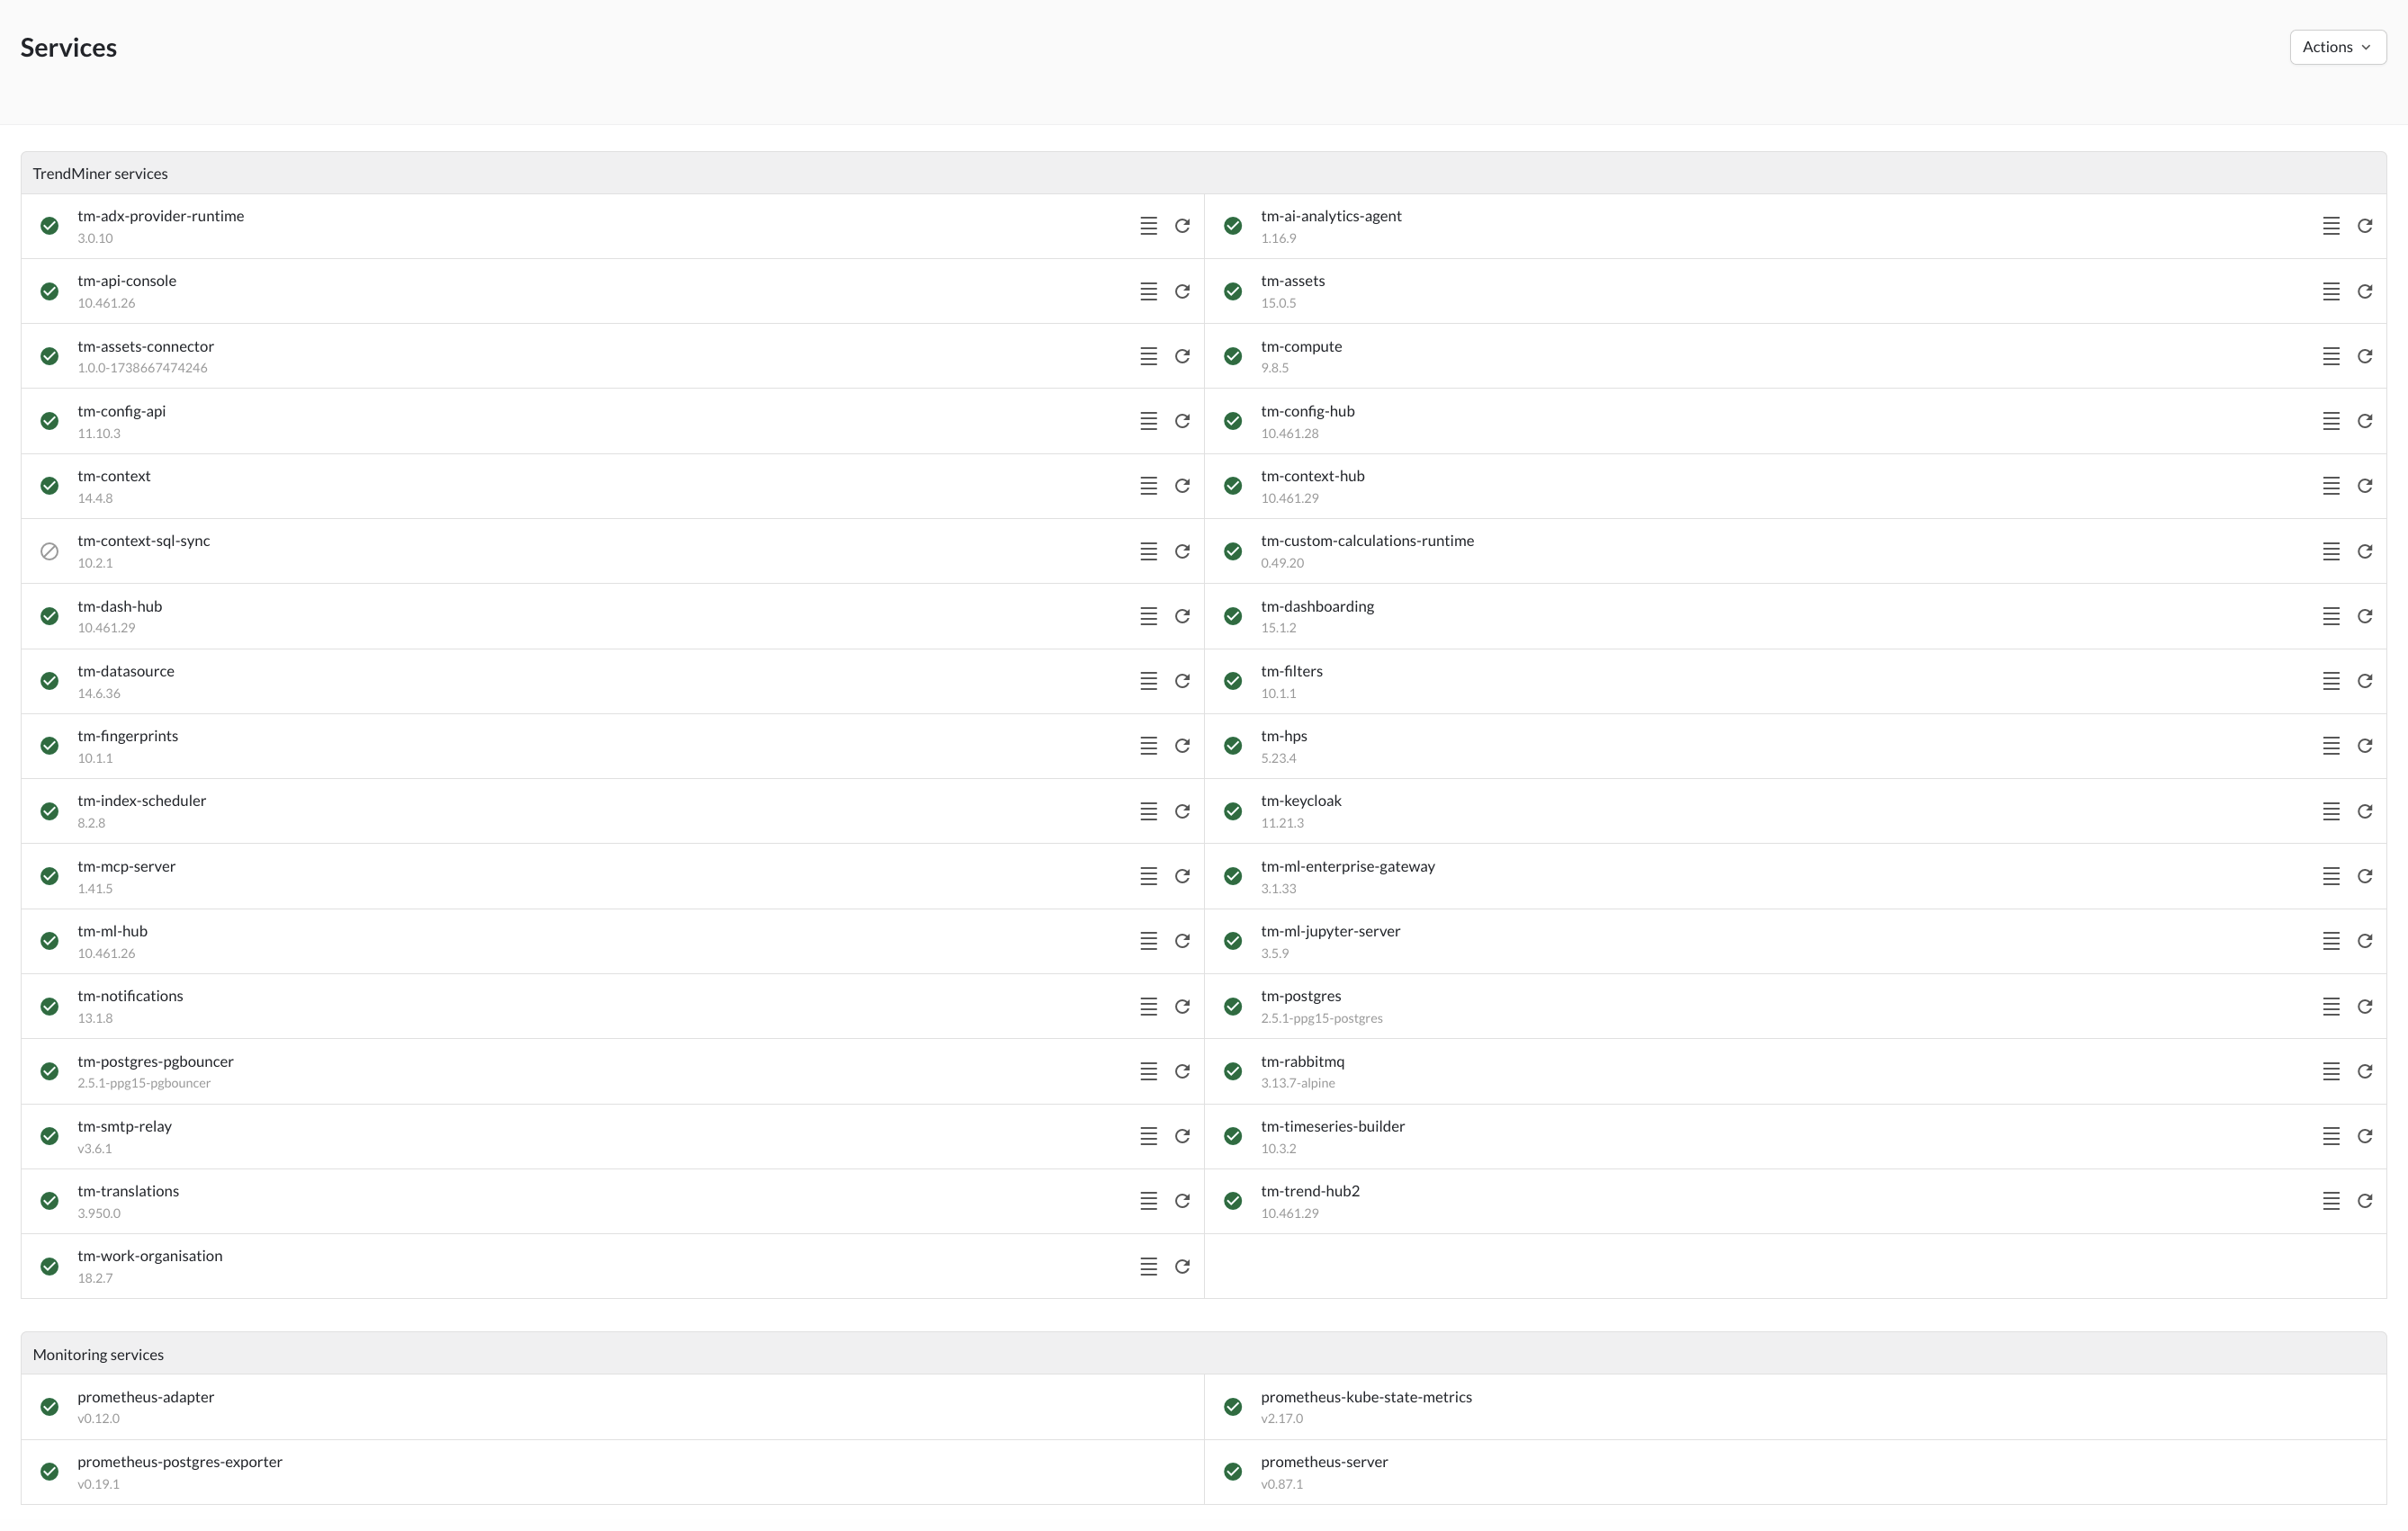Image resolution: width=2408 pixels, height=1531 pixels.
Task: Click the green status icon of tm-fingerprints
Action: tap(49, 747)
